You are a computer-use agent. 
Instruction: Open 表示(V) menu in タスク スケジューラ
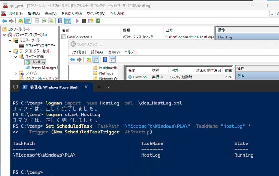[x=114, y=52]
